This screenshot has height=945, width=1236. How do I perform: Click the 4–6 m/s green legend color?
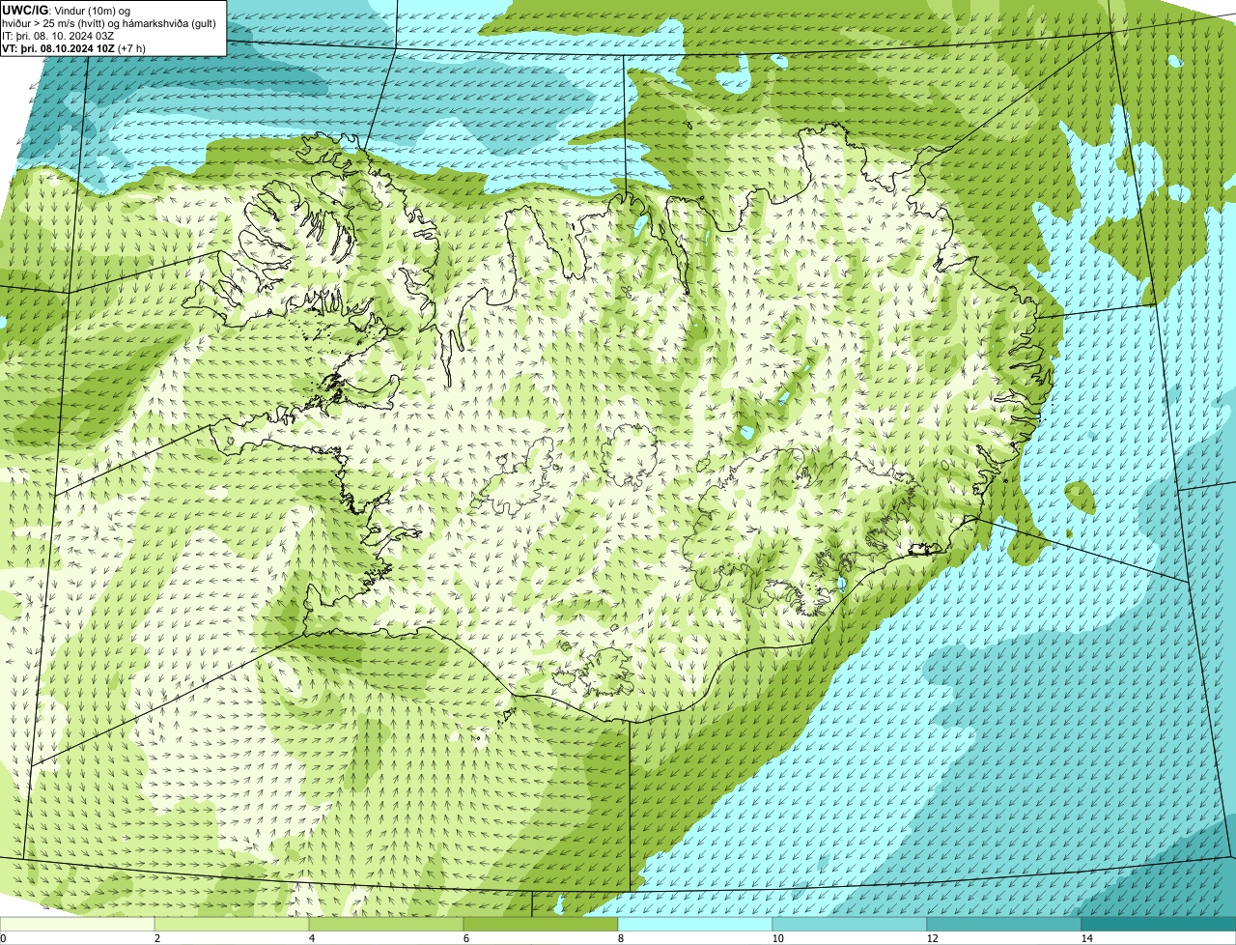pos(386,924)
